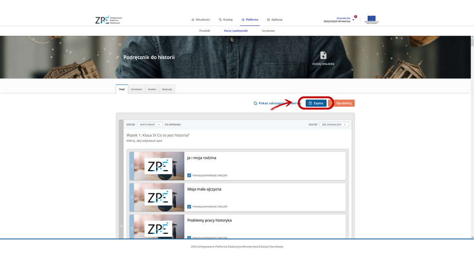Image resolution: width=474 pixels, height=267 pixels.
Task: Click the European Union flag logo
Action: click(370, 19)
